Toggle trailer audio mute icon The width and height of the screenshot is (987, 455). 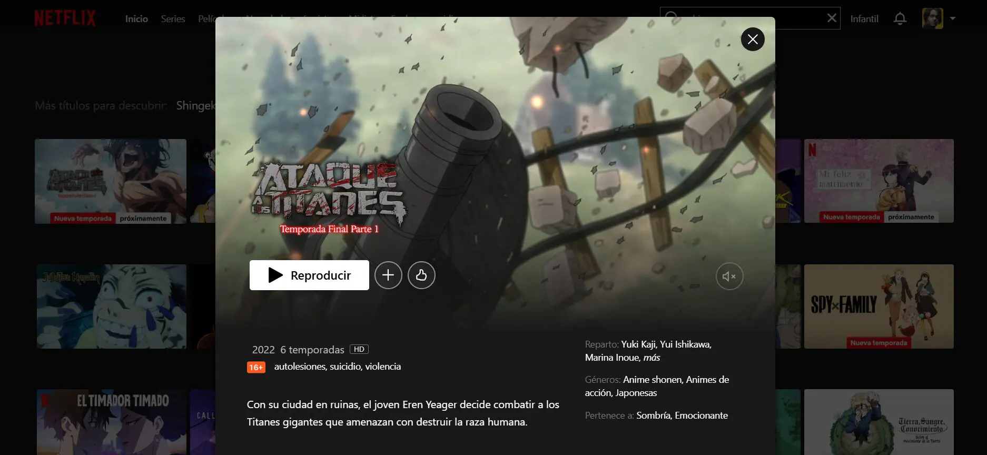(x=729, y=276)
